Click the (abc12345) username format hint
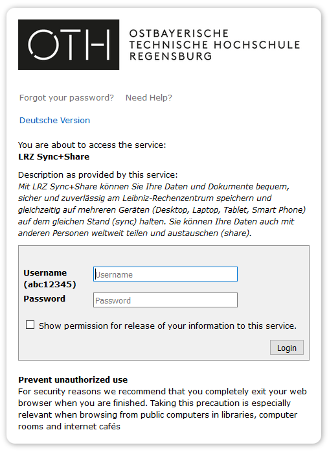Screen dimensions: 329x454 50,284
